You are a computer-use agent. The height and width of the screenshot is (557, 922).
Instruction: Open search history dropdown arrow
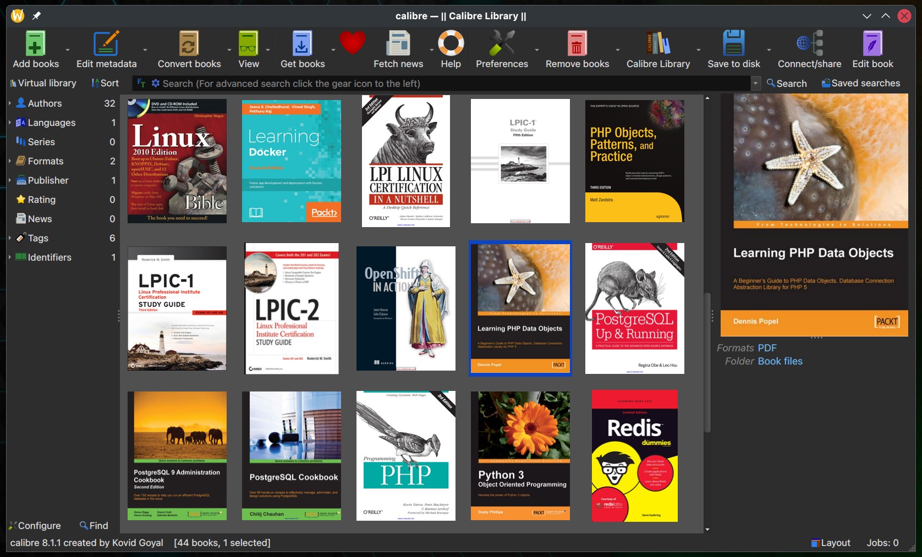tap(756, 84)
